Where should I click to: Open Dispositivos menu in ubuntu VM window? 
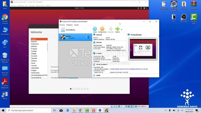coord(40,5)
